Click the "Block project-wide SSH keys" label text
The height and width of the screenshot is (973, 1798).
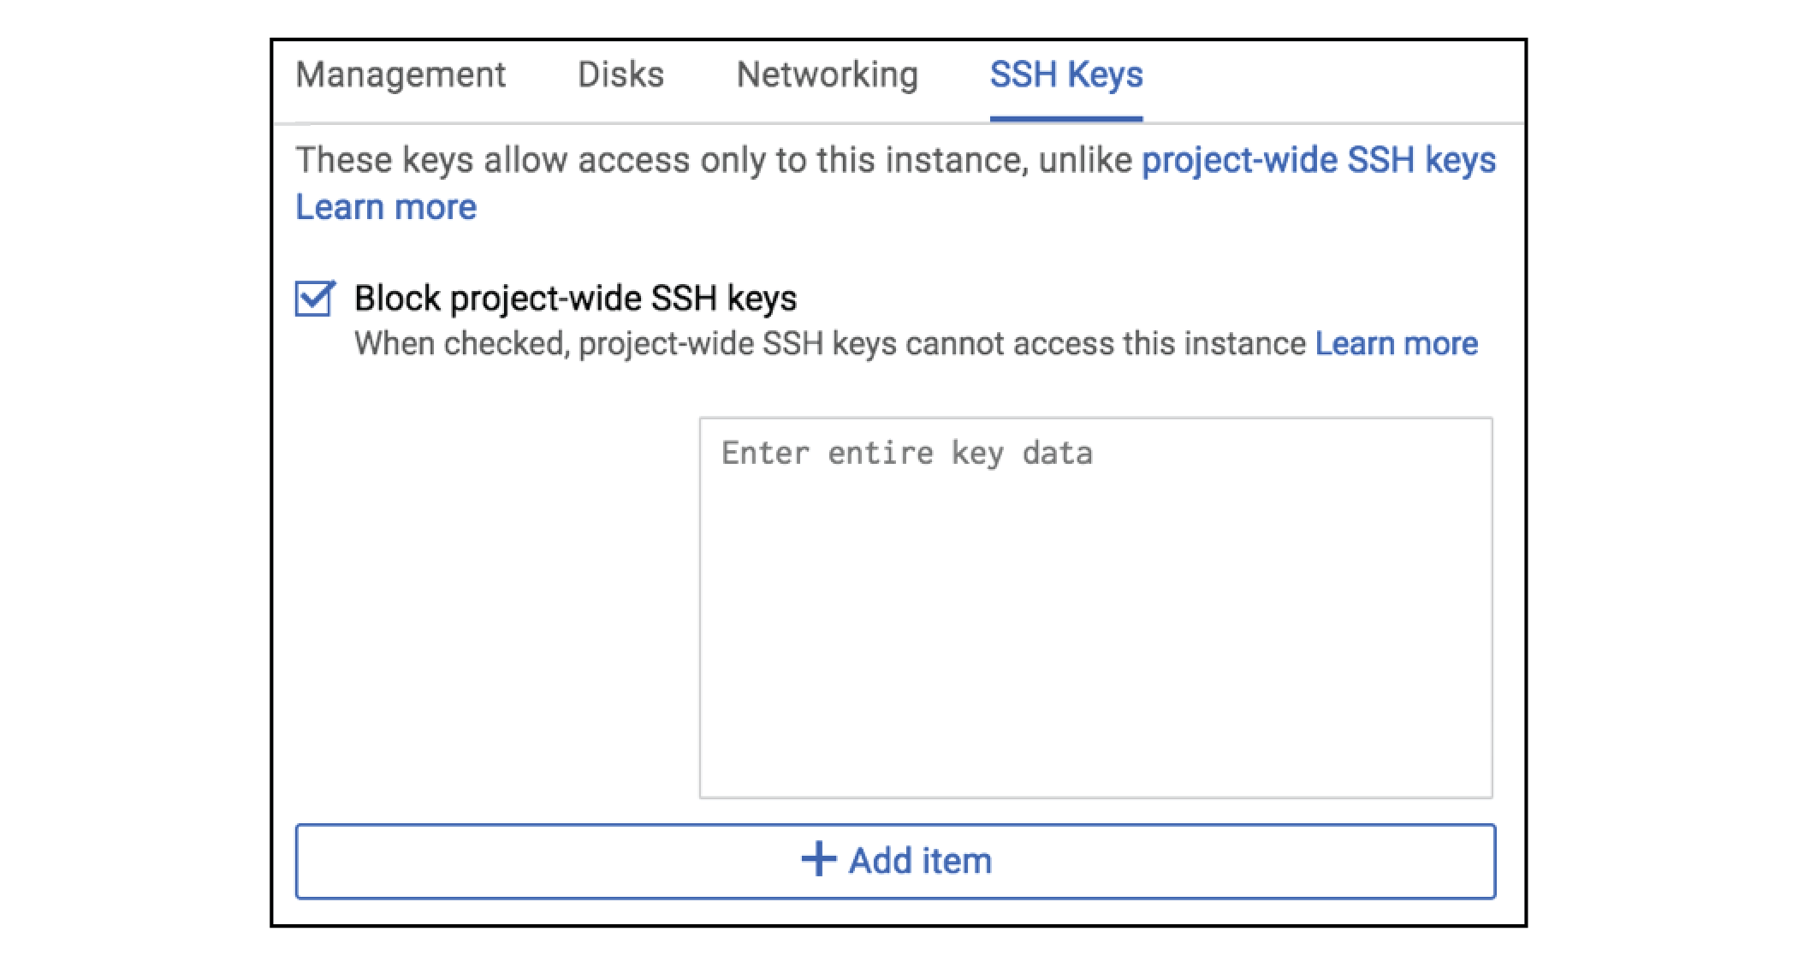(x=575, y=299)
